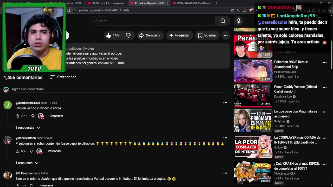
Task: Open Pragmata video thumbnail
Action: click(253, 121)
